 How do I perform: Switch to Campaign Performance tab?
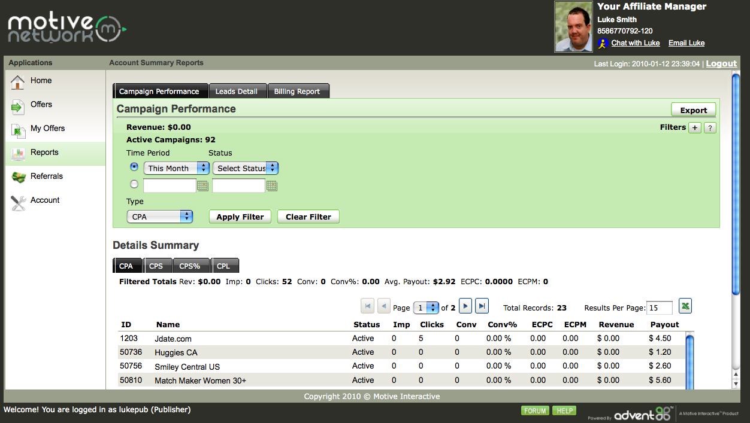point(160,91)
